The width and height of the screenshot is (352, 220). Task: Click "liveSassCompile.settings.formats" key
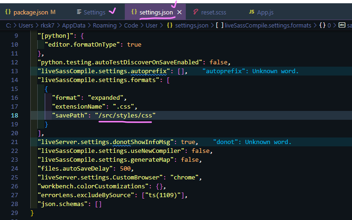point(99,80)
